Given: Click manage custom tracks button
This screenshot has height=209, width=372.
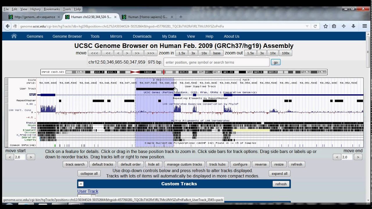Looking at the screenshot, I should click(185, 164).
